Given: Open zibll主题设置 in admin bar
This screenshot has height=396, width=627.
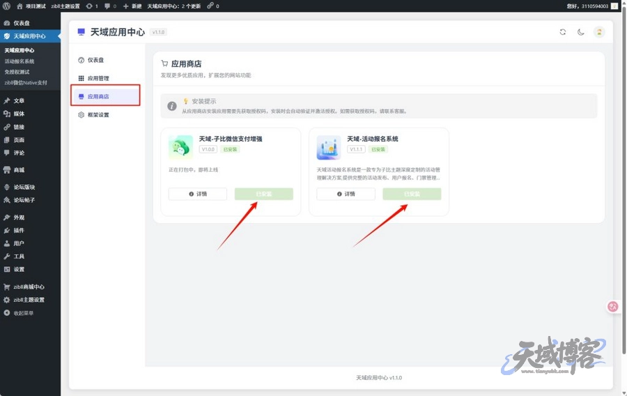Looking at the screenshot, I should coord(65,6).
